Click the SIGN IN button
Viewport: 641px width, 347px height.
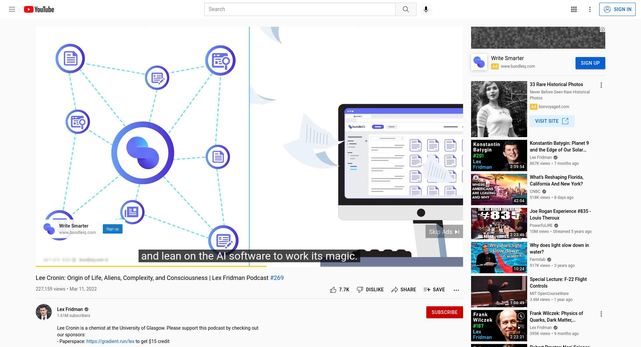617,9
